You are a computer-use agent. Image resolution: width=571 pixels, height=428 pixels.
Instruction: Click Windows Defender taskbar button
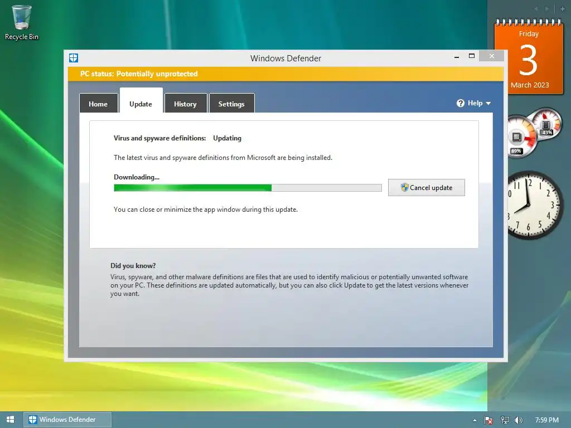[67, 419]
